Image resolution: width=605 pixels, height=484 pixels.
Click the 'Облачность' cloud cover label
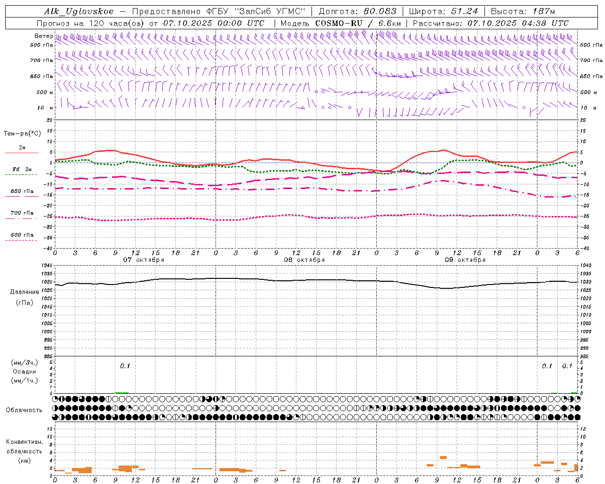click(24, 410)
